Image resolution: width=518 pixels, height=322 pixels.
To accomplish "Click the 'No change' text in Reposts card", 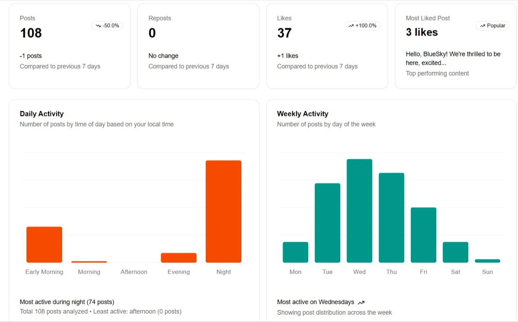I will click(x=163, y=56).
